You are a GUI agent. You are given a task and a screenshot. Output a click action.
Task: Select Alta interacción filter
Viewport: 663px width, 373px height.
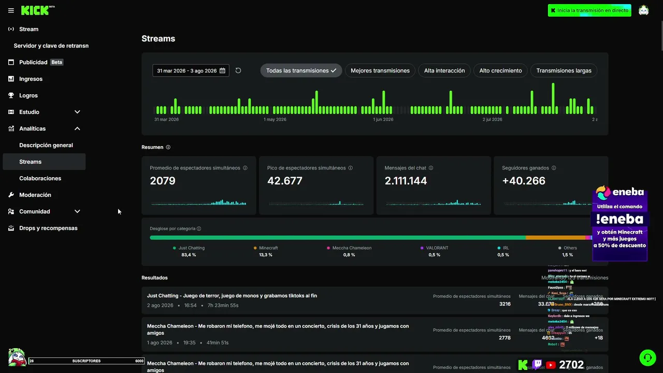click(444, 70)
